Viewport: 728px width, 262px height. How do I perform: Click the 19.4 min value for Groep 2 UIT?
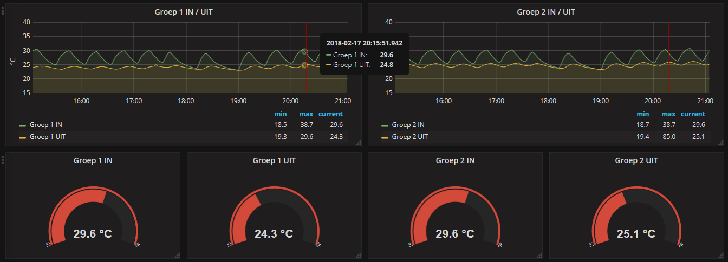643,137
